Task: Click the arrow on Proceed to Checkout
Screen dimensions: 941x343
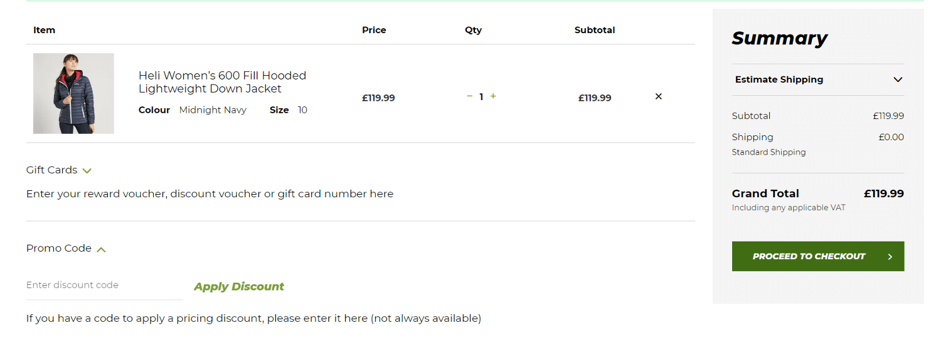Action: (890, 257)
